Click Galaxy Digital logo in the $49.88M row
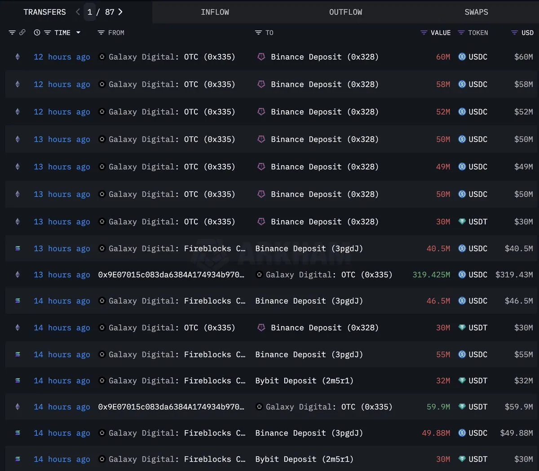 click(x=102, y=433)
